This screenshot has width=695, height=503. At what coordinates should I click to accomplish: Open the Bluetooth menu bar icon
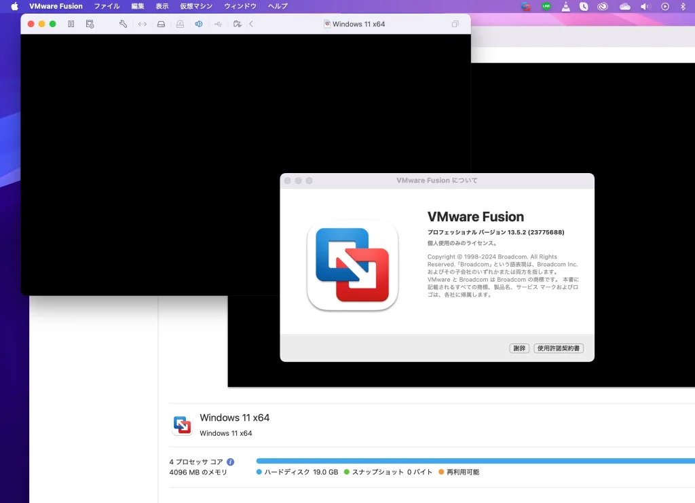[x=683, y=6]
